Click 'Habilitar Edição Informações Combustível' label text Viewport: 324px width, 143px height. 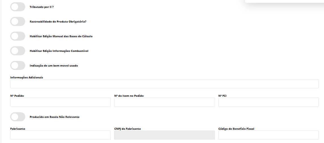[x=59, y=51]
